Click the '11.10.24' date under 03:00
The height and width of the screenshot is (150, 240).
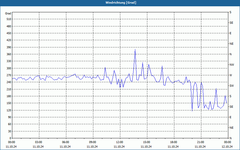tap(38, 147)
